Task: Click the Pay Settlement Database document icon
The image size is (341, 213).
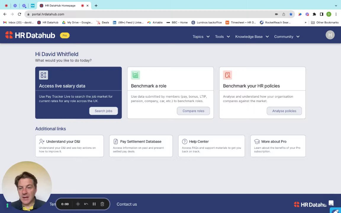Action: (x=115, y=141)
